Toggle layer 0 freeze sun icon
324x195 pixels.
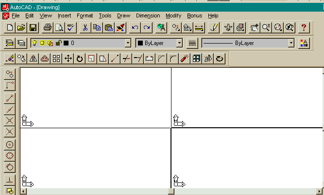pyautogui.click(x=42, y=43)
